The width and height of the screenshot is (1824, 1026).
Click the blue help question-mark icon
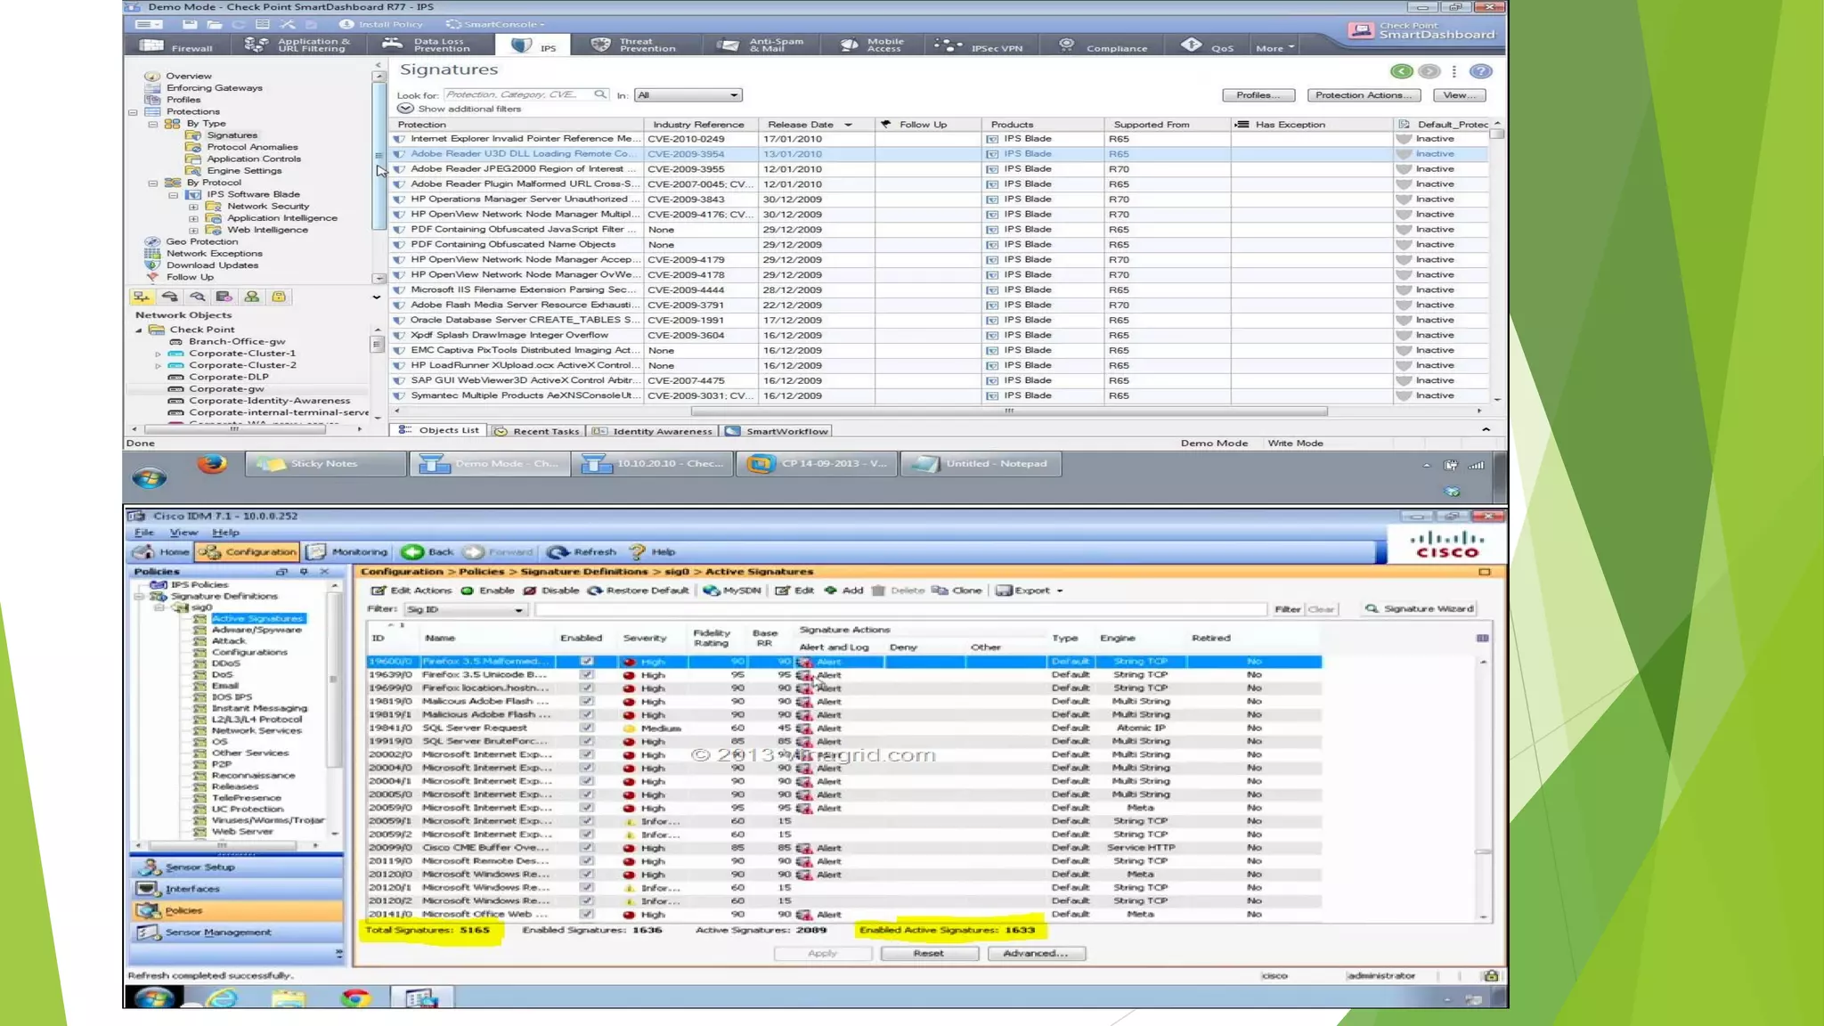coord(1480,71)
